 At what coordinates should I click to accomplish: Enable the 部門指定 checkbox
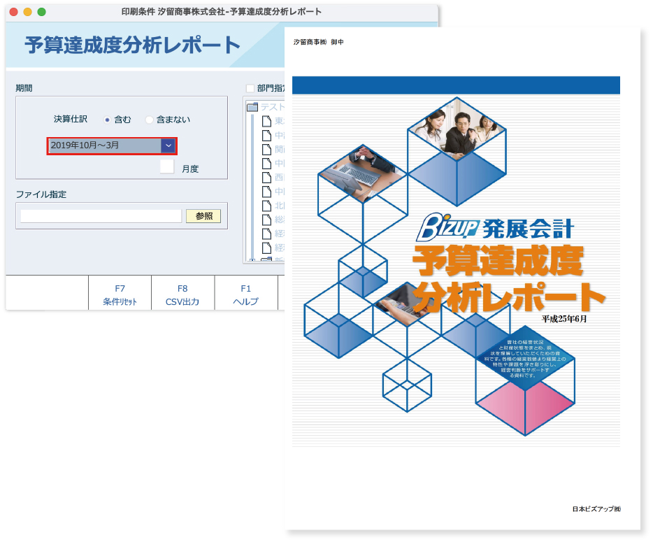[x=250, y=88]
